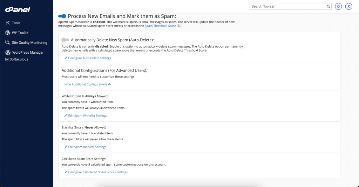Click the Tools wrench icon in sidebar
Image resolution: width=359 pixels, height=187 pixels.
pos(8,23)
